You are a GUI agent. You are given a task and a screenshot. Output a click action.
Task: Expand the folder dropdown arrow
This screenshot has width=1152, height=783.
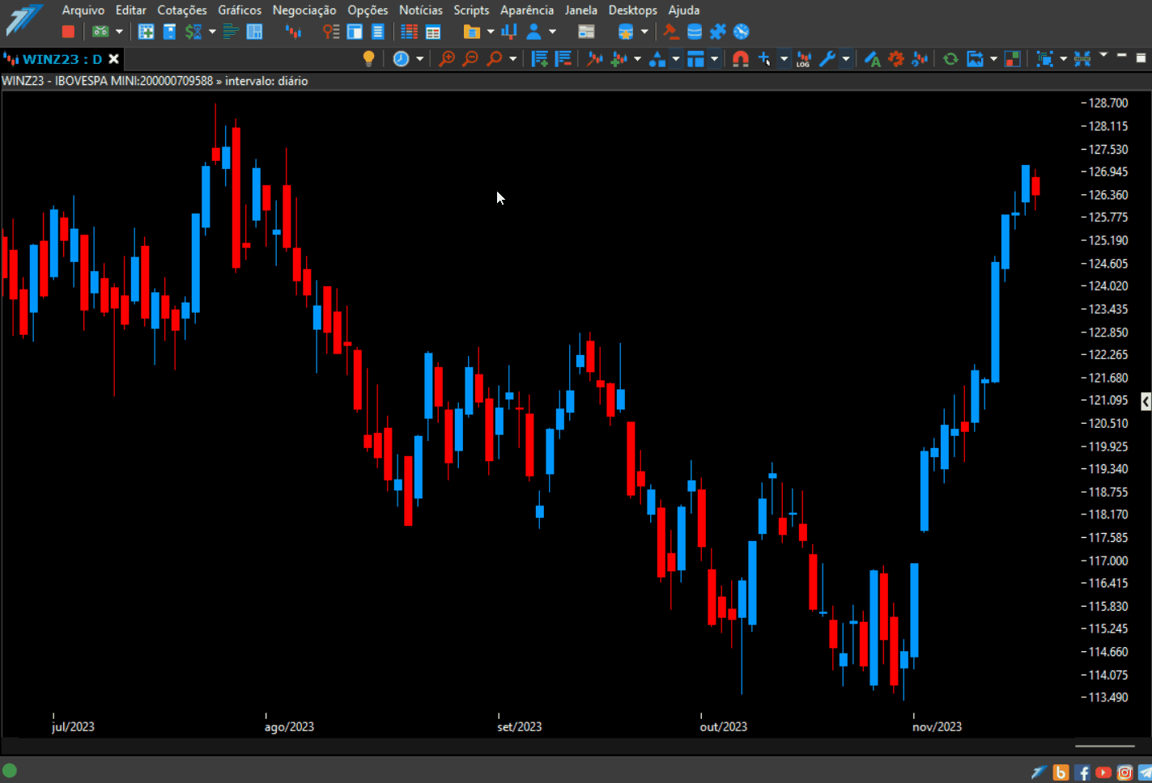coord(490,32)
